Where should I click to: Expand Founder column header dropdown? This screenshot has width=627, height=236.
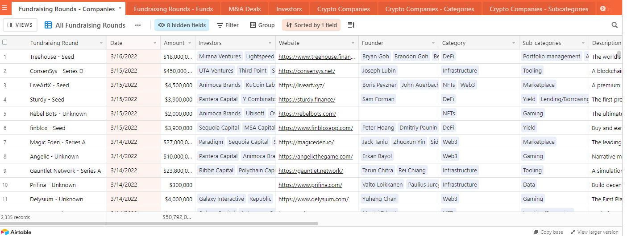pos(433,43)
